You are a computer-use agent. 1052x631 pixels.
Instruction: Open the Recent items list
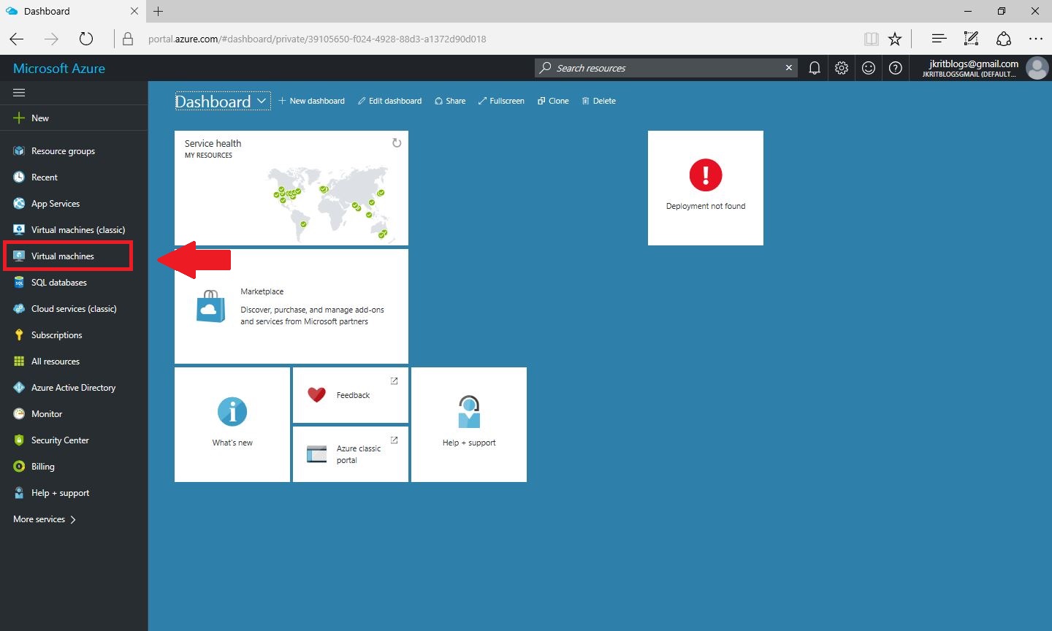click(74, 177)
